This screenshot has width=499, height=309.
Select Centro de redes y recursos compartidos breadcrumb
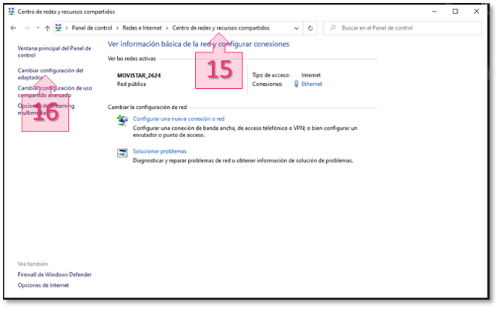[221, 28]
